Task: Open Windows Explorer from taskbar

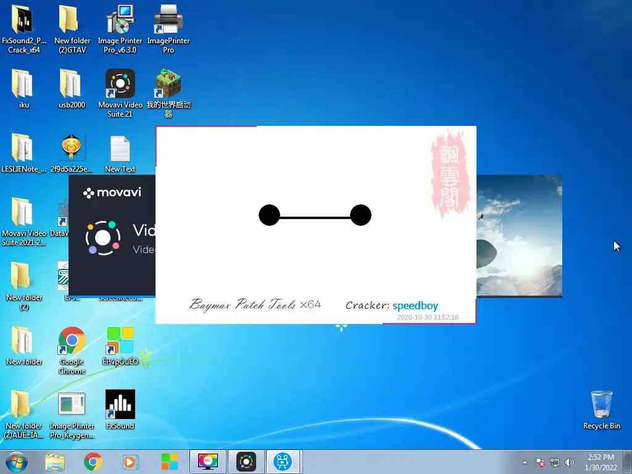Action: tap(55, 462)
